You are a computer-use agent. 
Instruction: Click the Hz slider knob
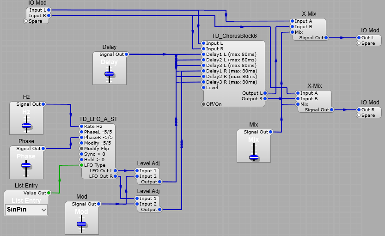[26, 125]
